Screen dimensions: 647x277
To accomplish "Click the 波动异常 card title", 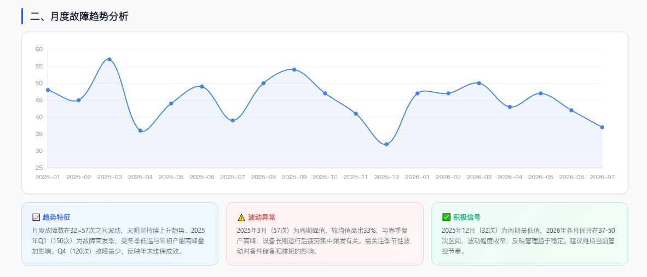I will pos(262,217).
